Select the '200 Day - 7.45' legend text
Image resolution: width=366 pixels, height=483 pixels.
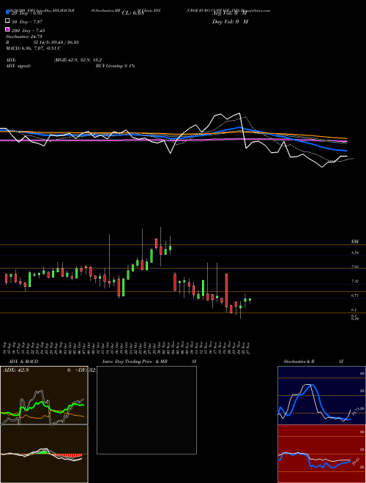pyautogui.click(x=29, y=31)
